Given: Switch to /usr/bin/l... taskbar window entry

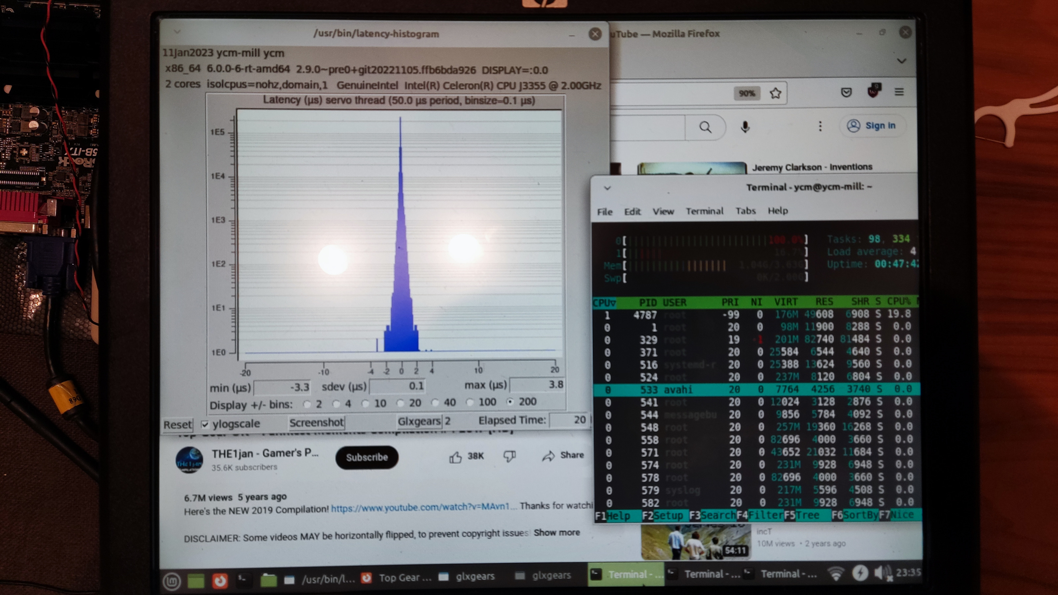Looking at the screenshot, I should [319, 579].
